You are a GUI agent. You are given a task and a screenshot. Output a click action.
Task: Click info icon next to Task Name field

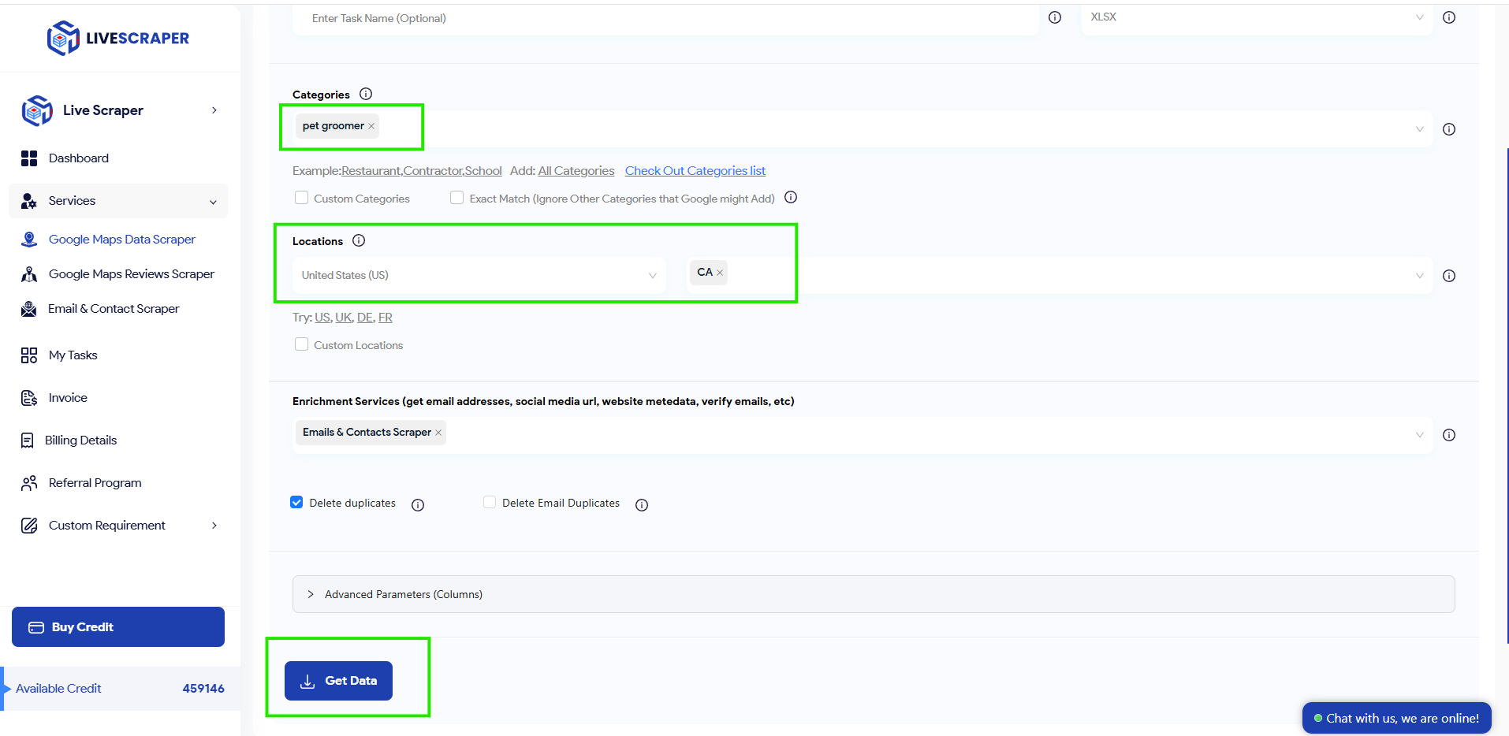click(x=1055, y=17)
